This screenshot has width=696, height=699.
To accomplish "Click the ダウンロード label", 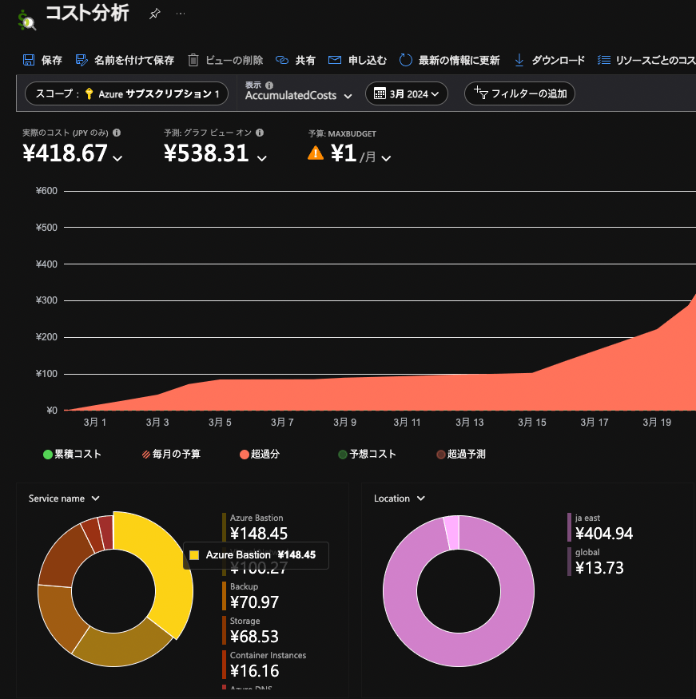I will pos(559,60).
